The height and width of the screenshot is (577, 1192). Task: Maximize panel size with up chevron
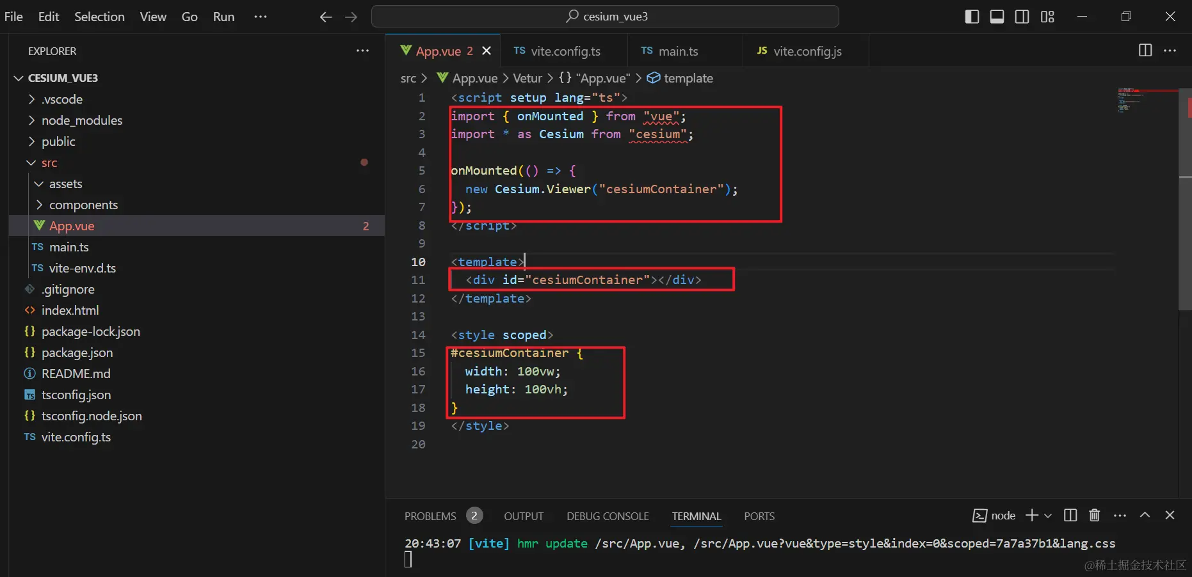[1145, 516]
